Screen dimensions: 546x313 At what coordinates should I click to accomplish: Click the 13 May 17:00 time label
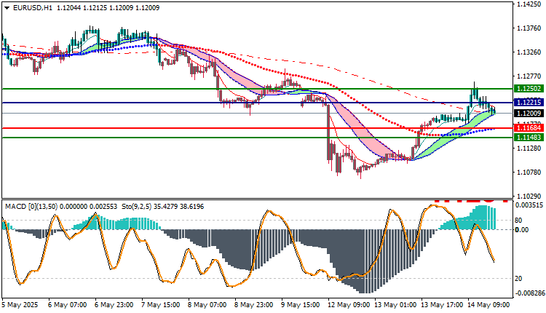pyautogui.click(x=442, y=305)
